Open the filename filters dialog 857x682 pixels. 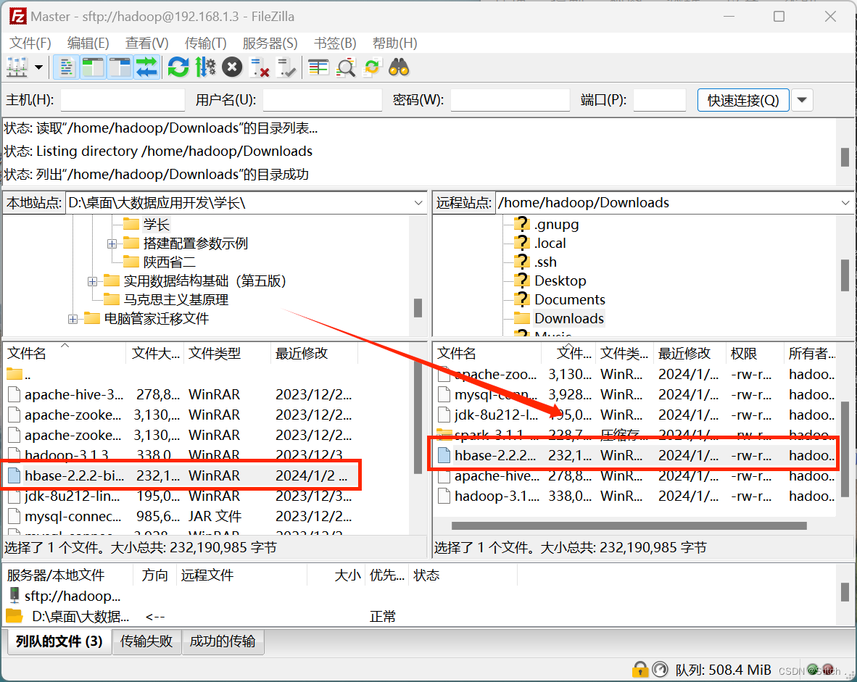pyautogui.click(x=318, y=67)
